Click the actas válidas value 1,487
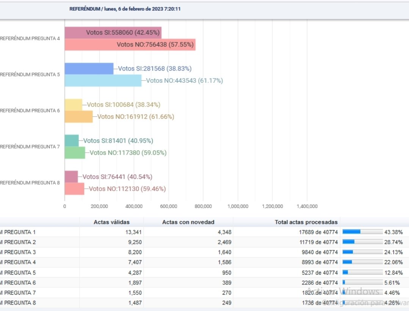409x311 pixels. (x=135, y=303)
